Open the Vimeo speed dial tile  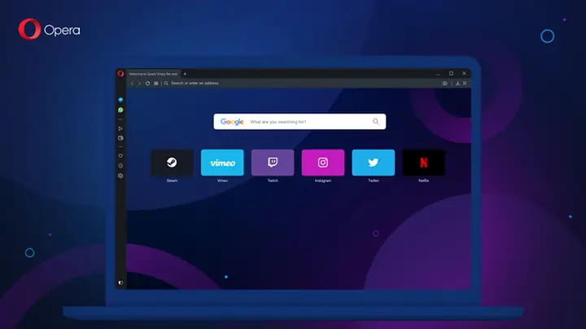coord(222,162)
